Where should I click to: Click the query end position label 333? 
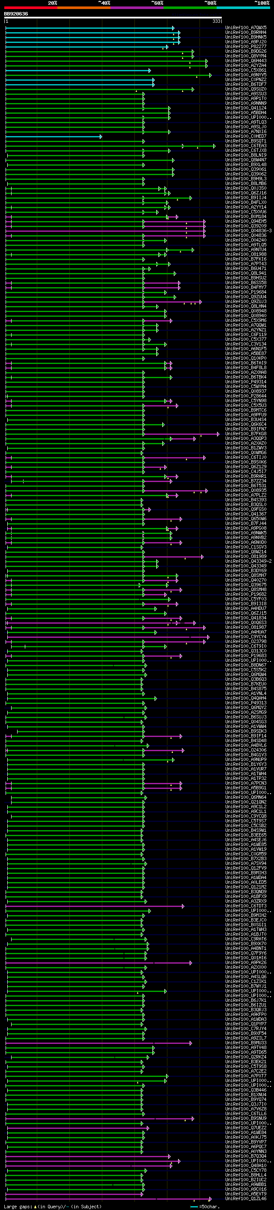216,21
